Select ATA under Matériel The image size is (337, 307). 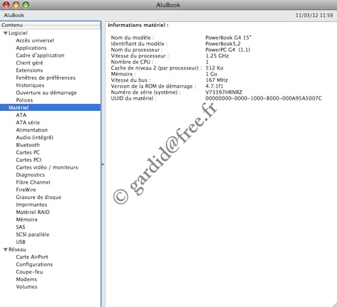pos(21,115)
